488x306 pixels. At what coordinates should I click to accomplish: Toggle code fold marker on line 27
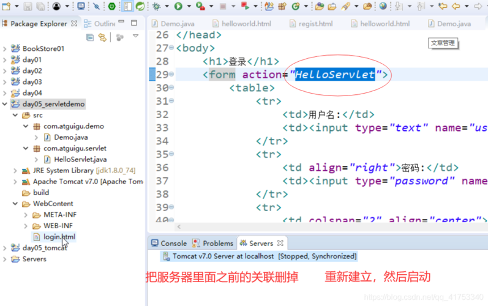point(171,48)
